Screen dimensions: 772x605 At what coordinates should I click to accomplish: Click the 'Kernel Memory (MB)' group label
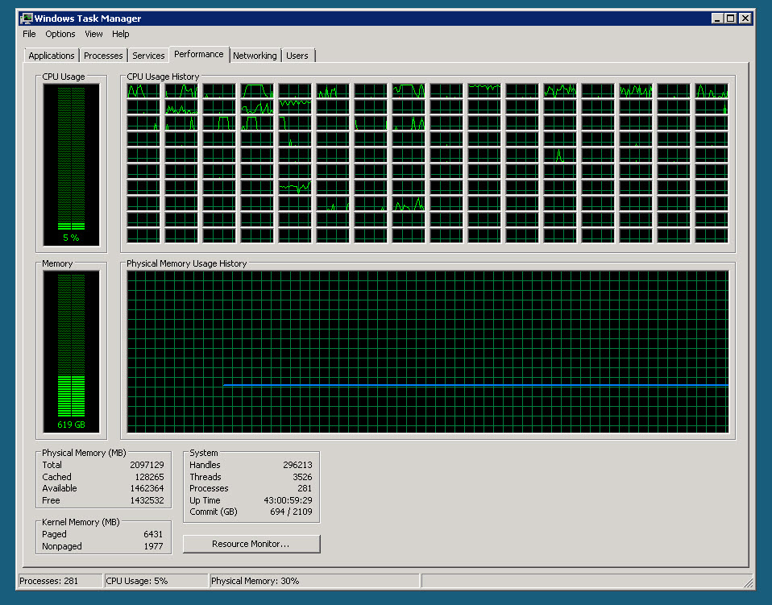tap(81, 522)
